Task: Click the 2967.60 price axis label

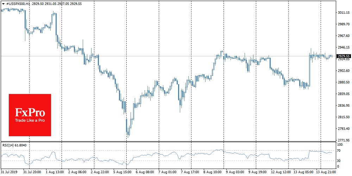Action: point(343,36)
